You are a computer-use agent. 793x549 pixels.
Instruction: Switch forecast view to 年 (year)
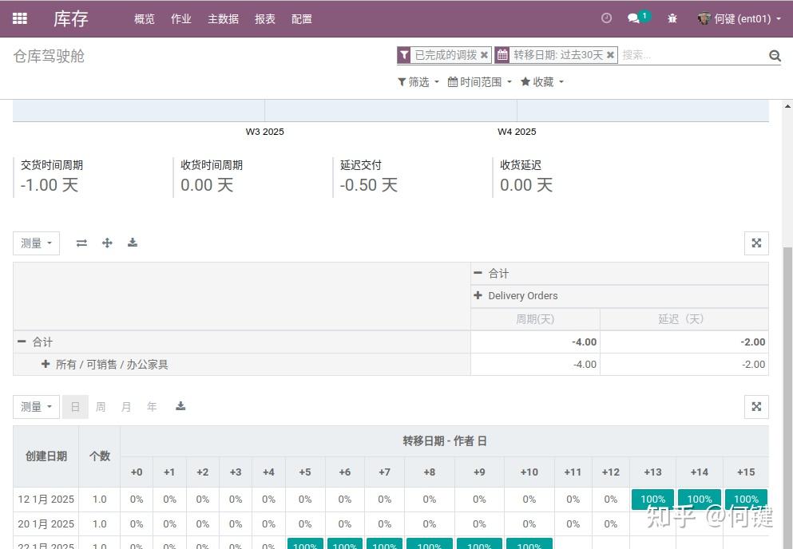click(152, 406)
